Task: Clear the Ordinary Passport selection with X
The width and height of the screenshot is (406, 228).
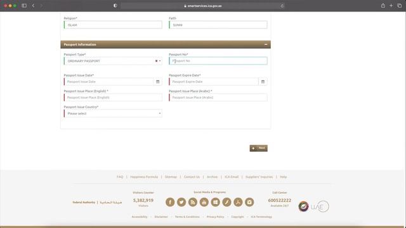Action: 157,61
